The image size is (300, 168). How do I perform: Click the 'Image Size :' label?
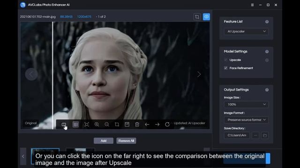(232, 98)
